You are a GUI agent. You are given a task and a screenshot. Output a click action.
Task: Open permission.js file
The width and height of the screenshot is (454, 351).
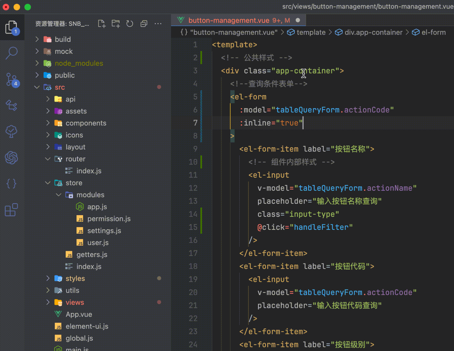pyautogui.click(x=109, y=219)
